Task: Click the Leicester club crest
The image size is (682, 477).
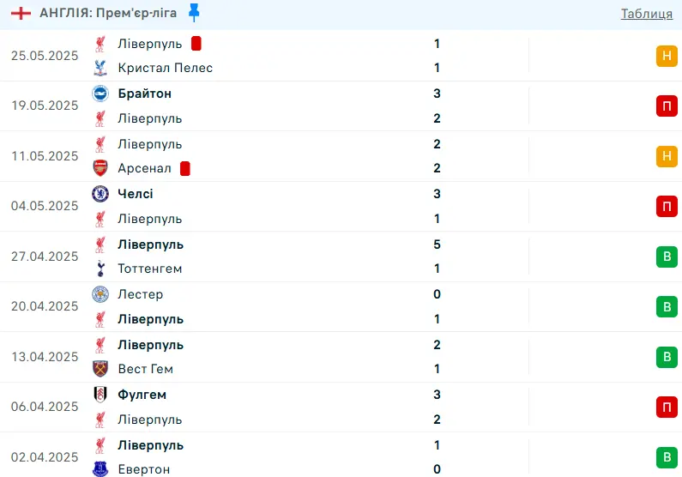Action: pos(100,294)
